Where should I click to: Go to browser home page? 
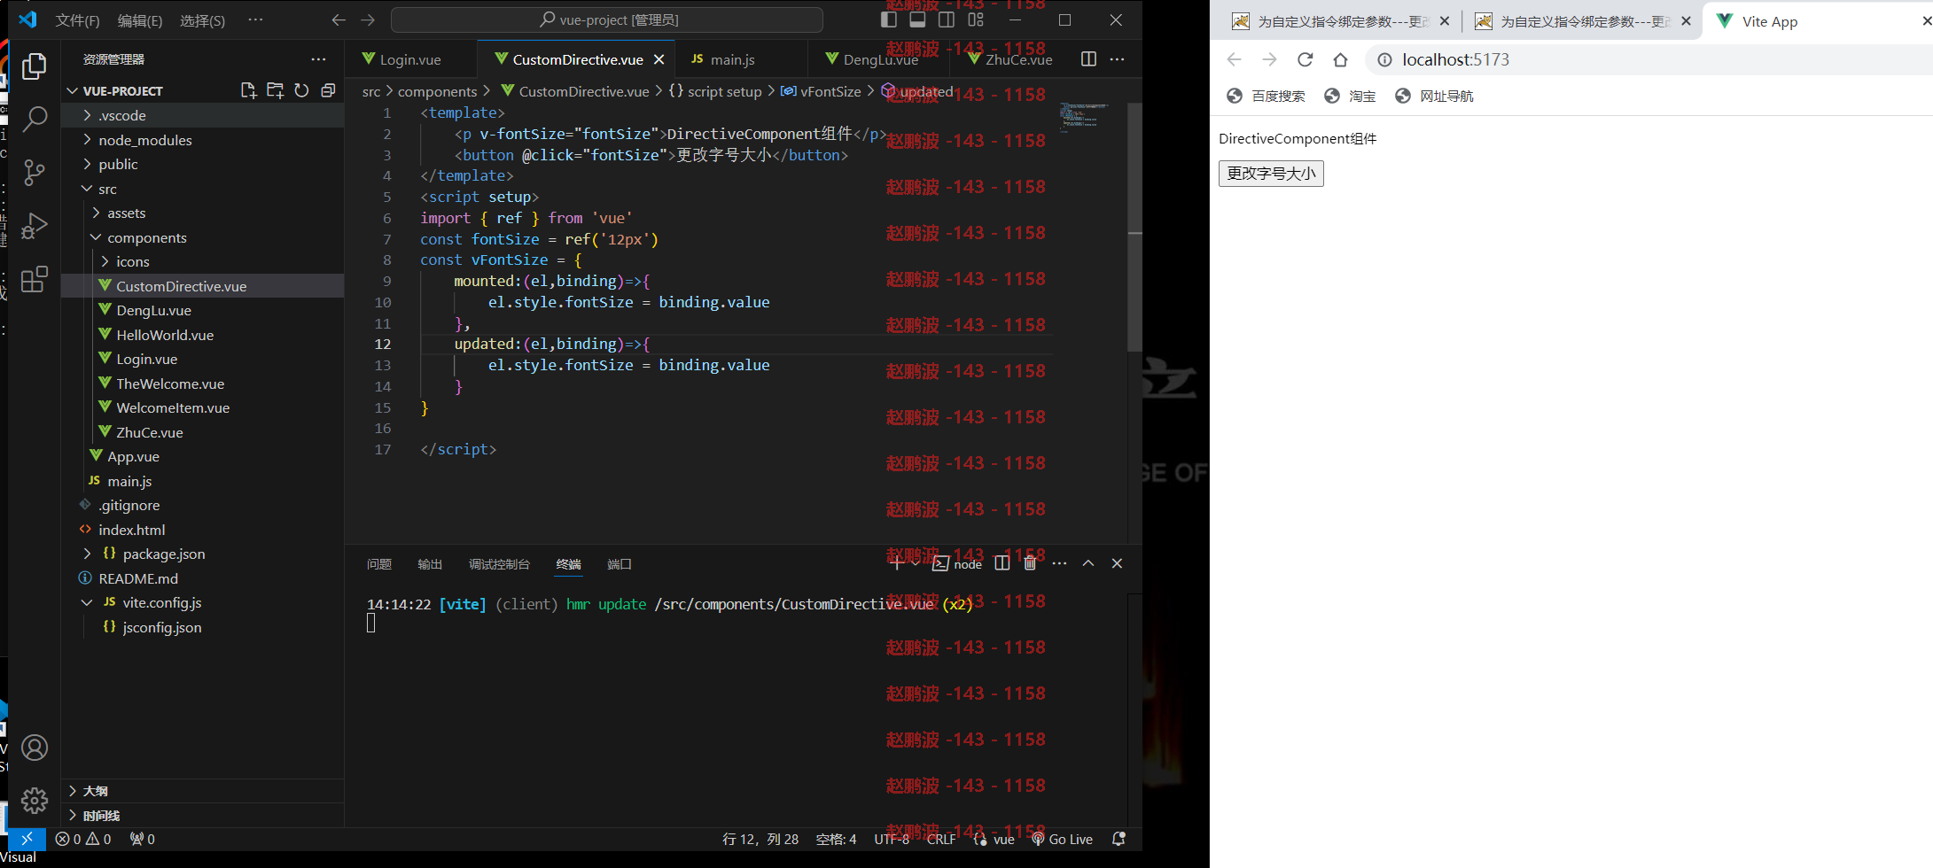point(1340,59)
